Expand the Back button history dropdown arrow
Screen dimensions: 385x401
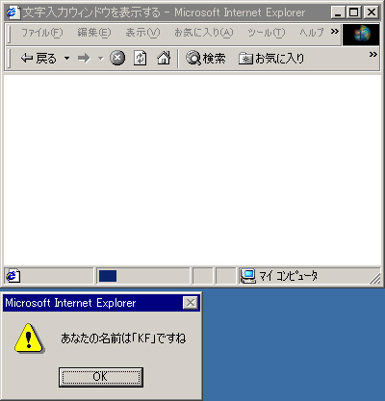(66, 59)
